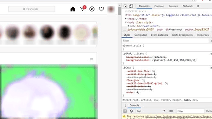Toggle the device toolbar icon
Viewport: 212px width, 119px height.
131,6
